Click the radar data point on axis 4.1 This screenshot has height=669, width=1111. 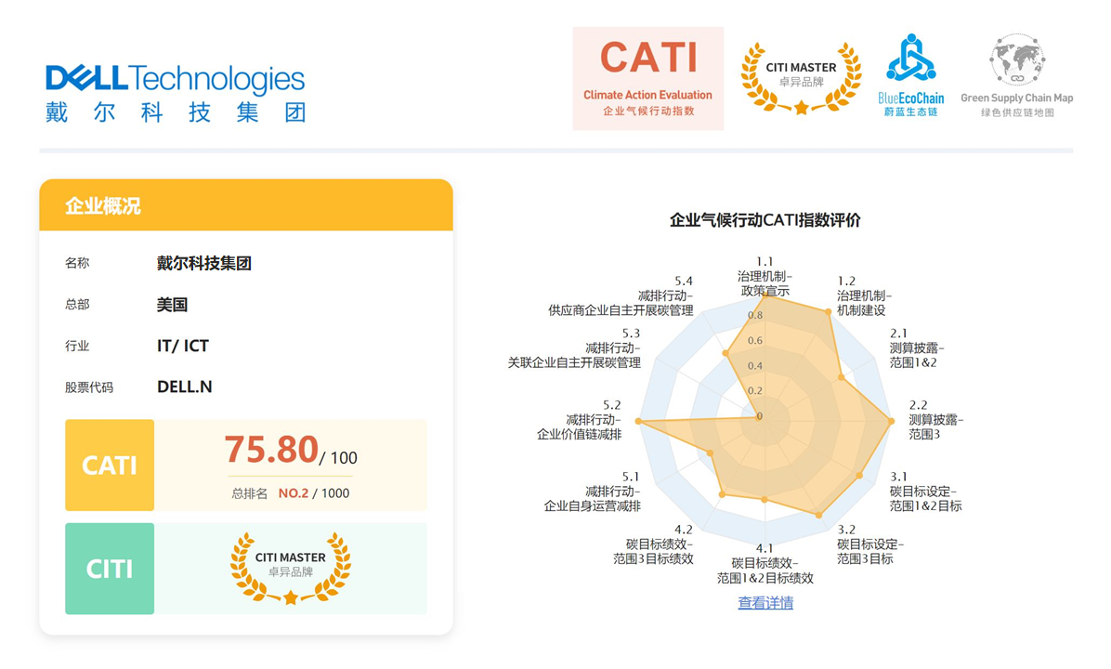[x=765, y=500]
